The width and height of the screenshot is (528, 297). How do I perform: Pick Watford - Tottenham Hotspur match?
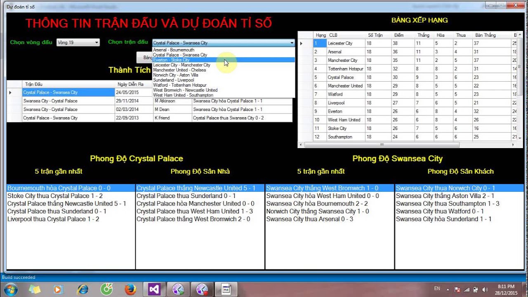pyautogui.click(x=224, y=85)
